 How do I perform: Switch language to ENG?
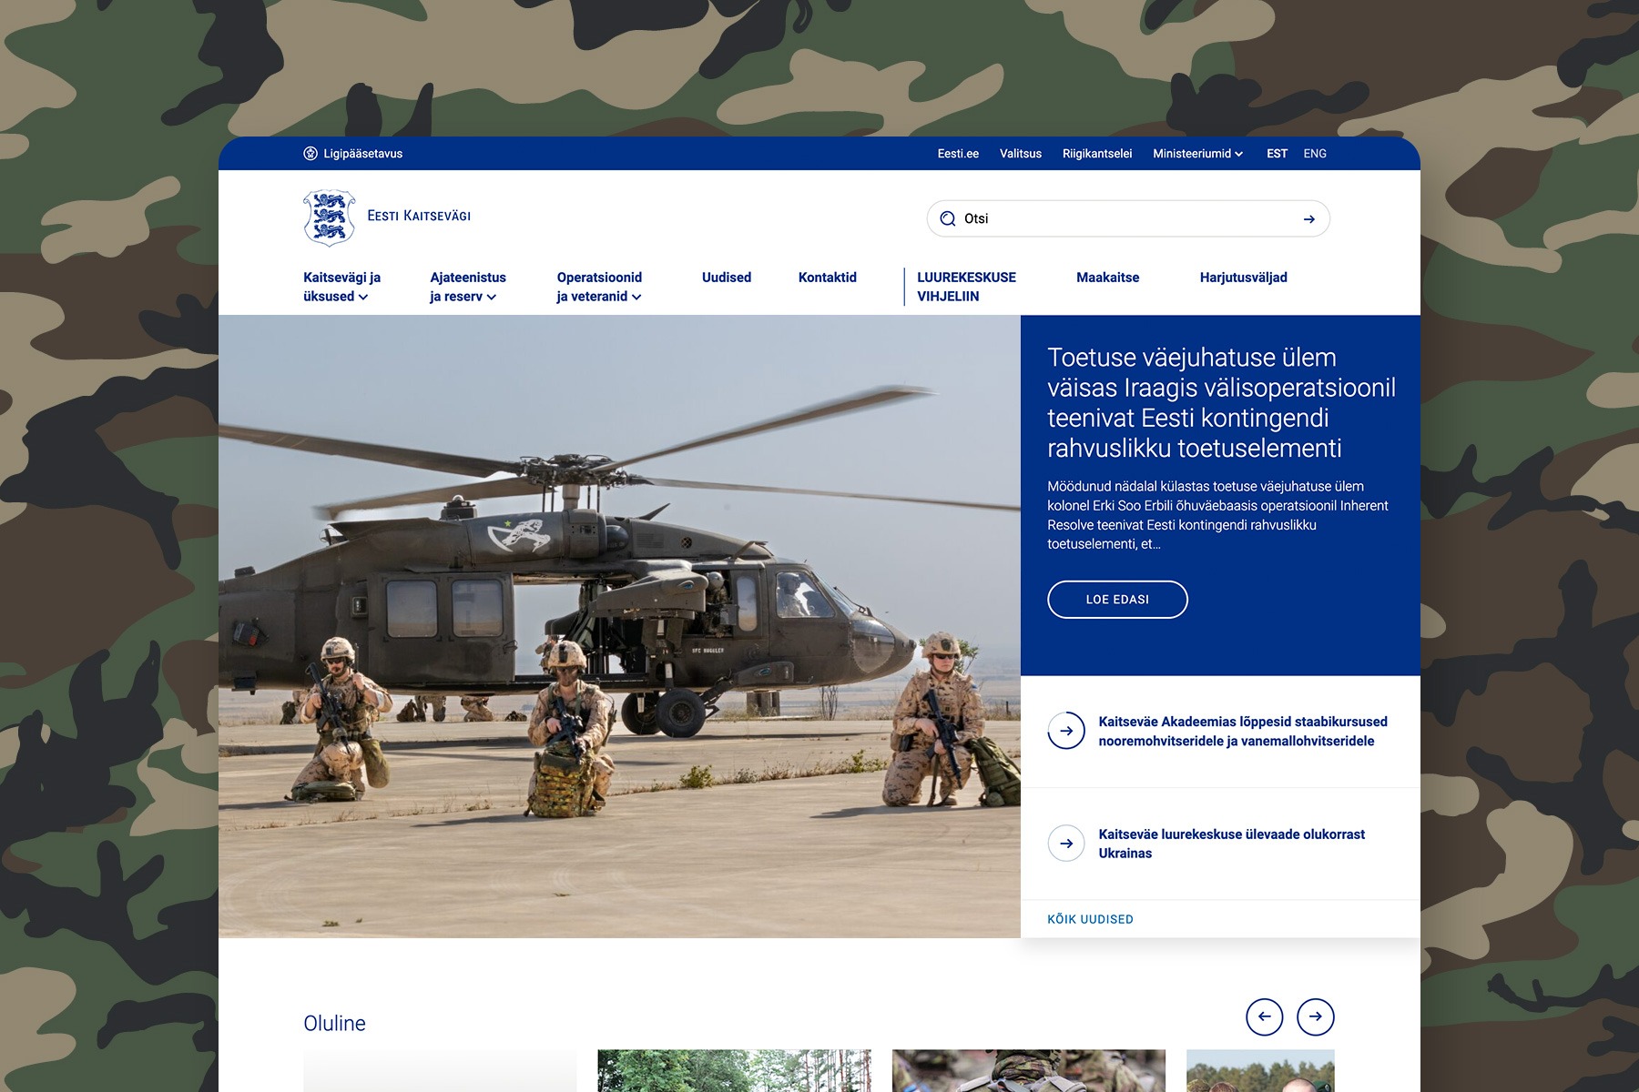click(x=1315, y=154)
